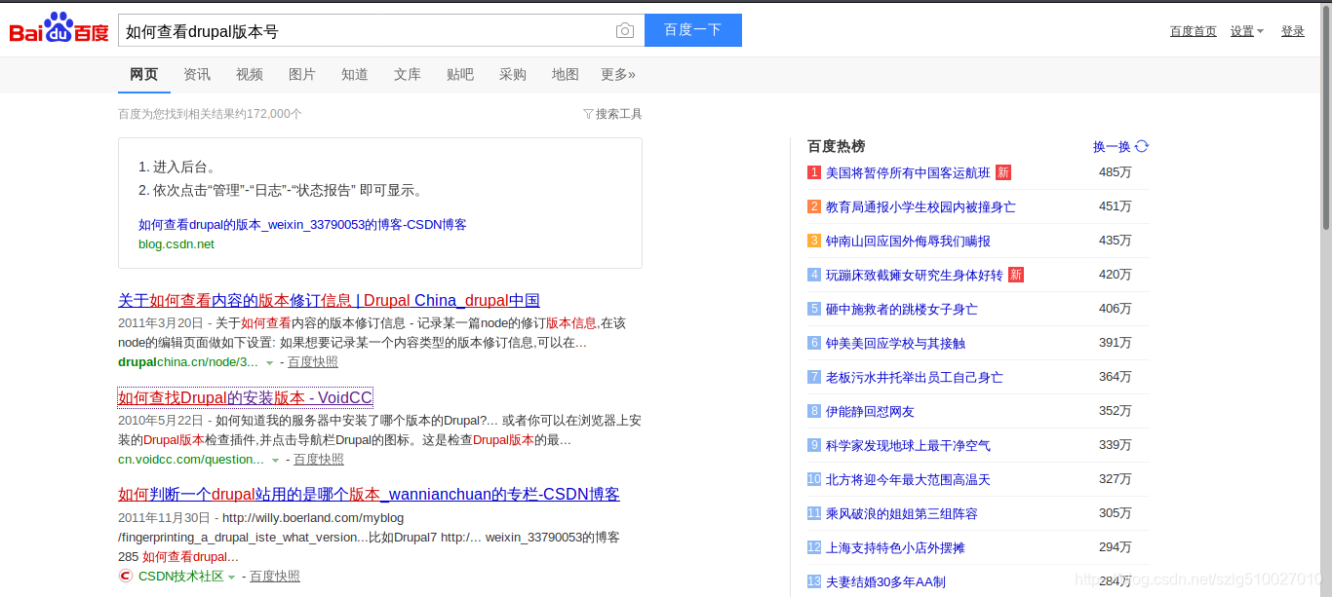Open the 设置 dropdown menu
This screenshot has width=1332, height=597.
(x=1247, y=31)
